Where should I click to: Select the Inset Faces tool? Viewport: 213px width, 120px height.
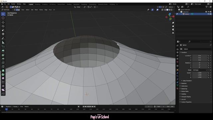coord(3,55)
